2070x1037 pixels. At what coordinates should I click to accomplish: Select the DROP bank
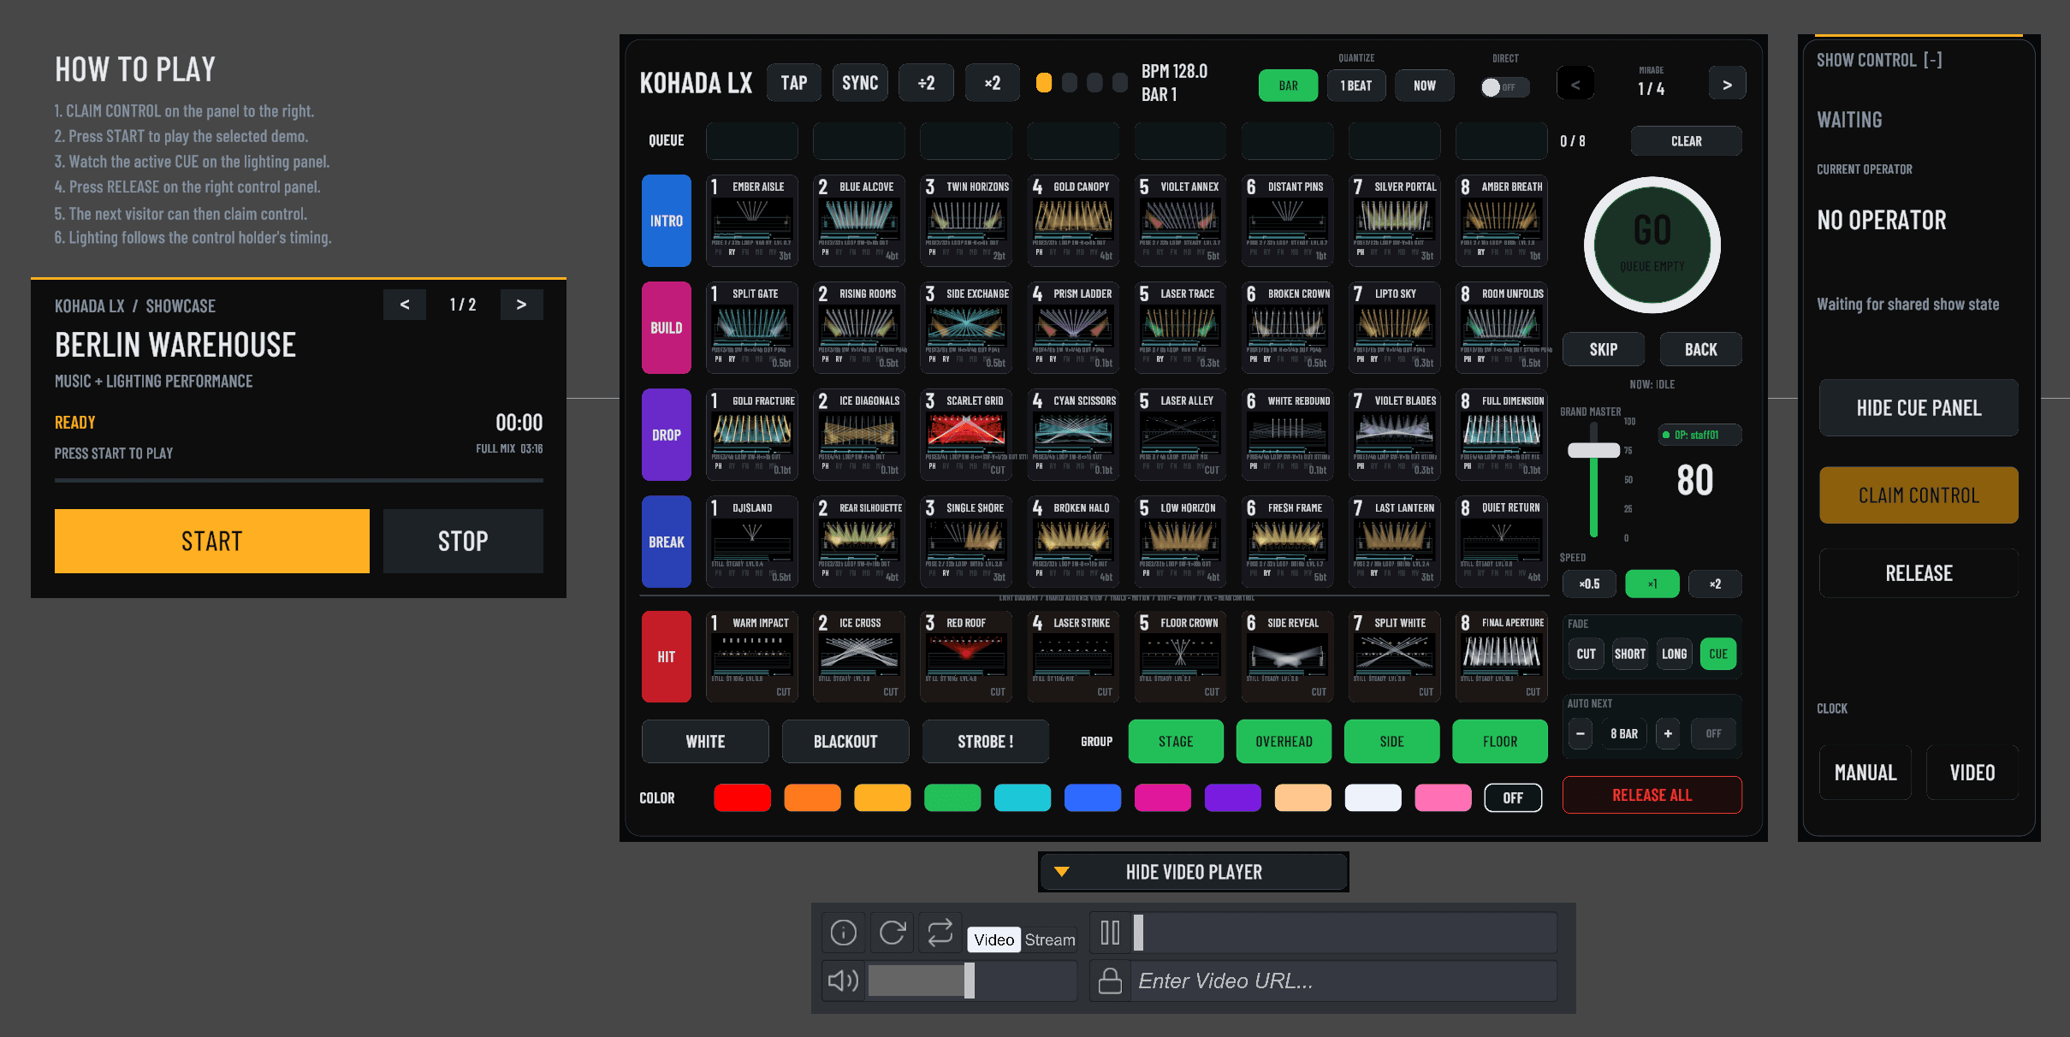point(667,435)
